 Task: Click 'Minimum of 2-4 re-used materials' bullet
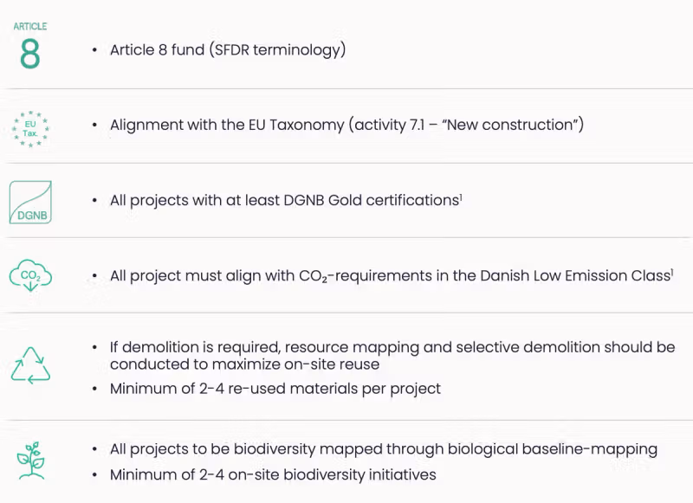click(275, 389)
